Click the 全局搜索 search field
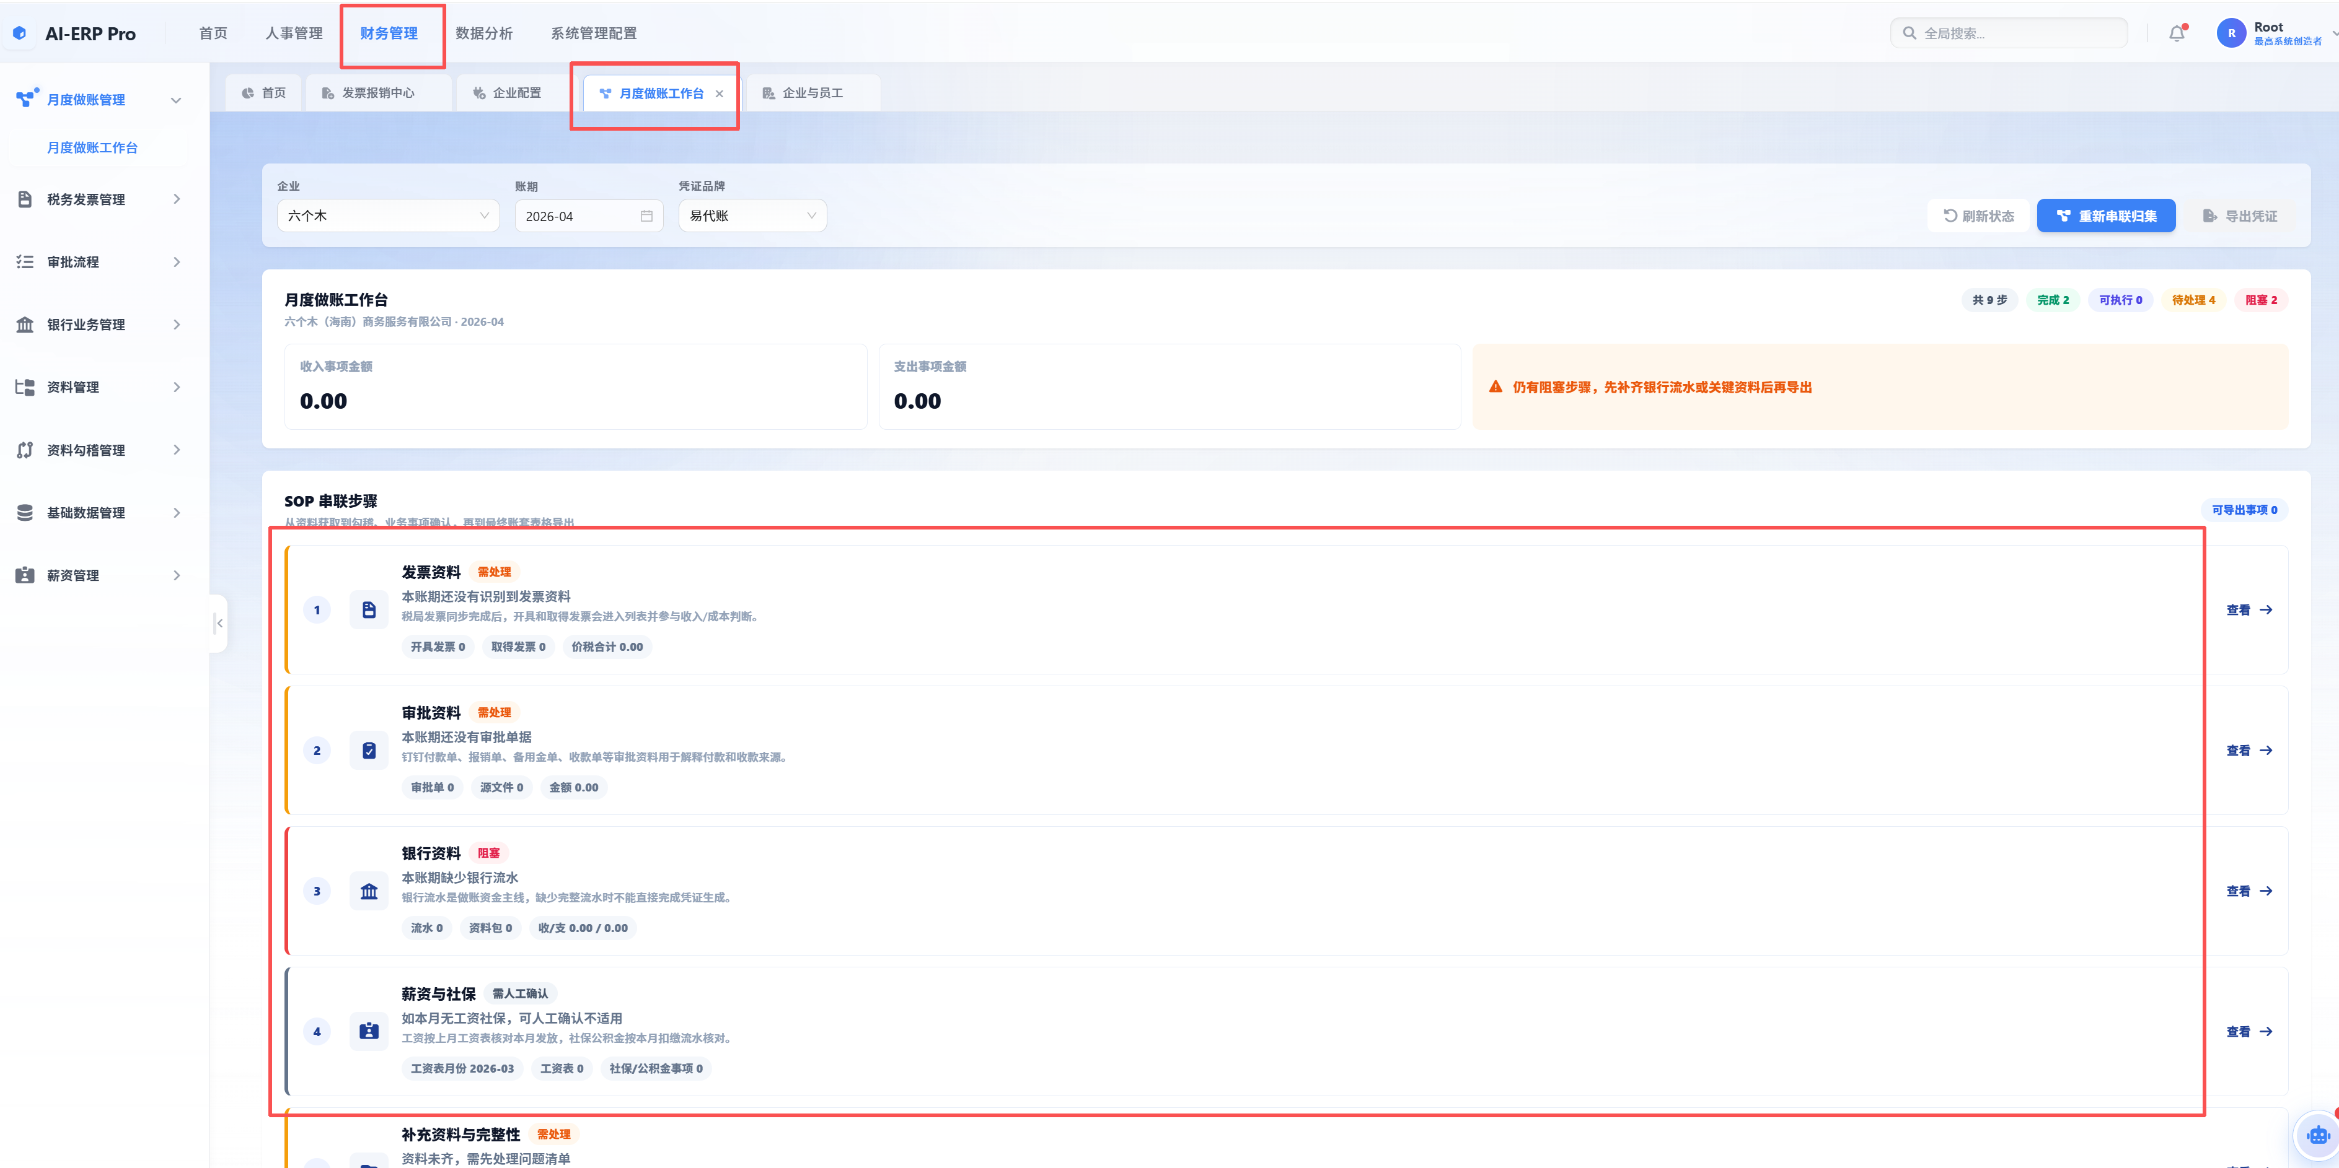The height and width of the screenshot is (1168, 2339). [x=2009, y=33]
